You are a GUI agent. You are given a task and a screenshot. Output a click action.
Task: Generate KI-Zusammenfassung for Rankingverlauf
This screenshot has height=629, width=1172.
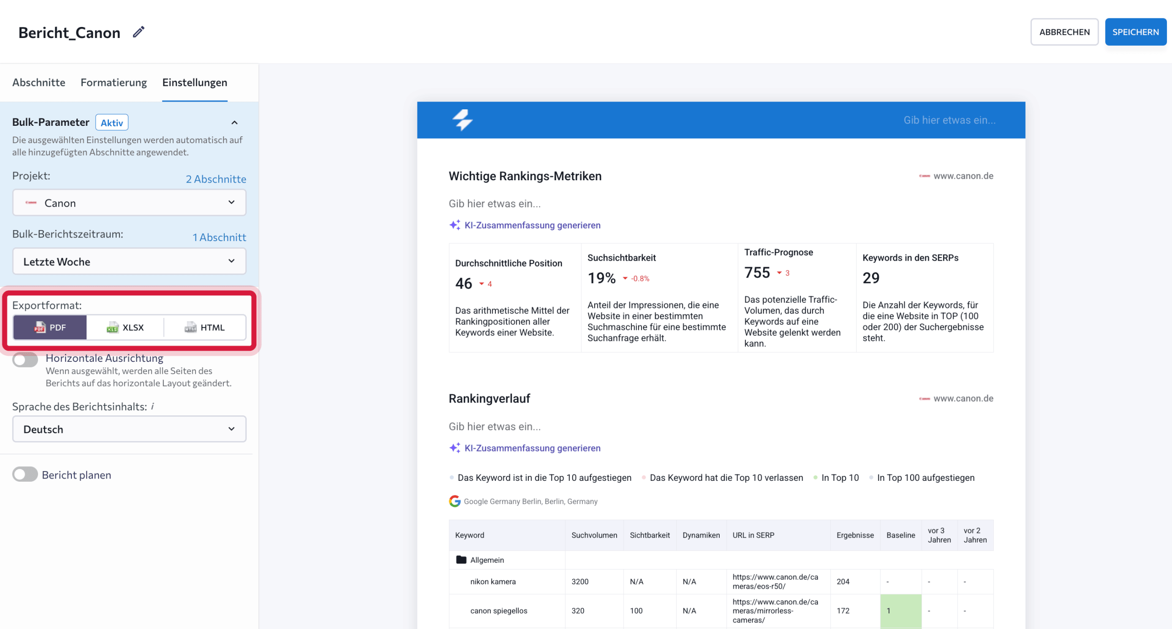click(532, 448)
